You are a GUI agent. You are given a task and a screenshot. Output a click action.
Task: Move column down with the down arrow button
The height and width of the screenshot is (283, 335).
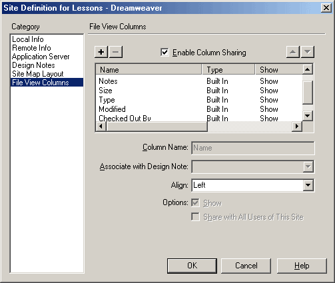pyautogui.click(x=308, y=52)
